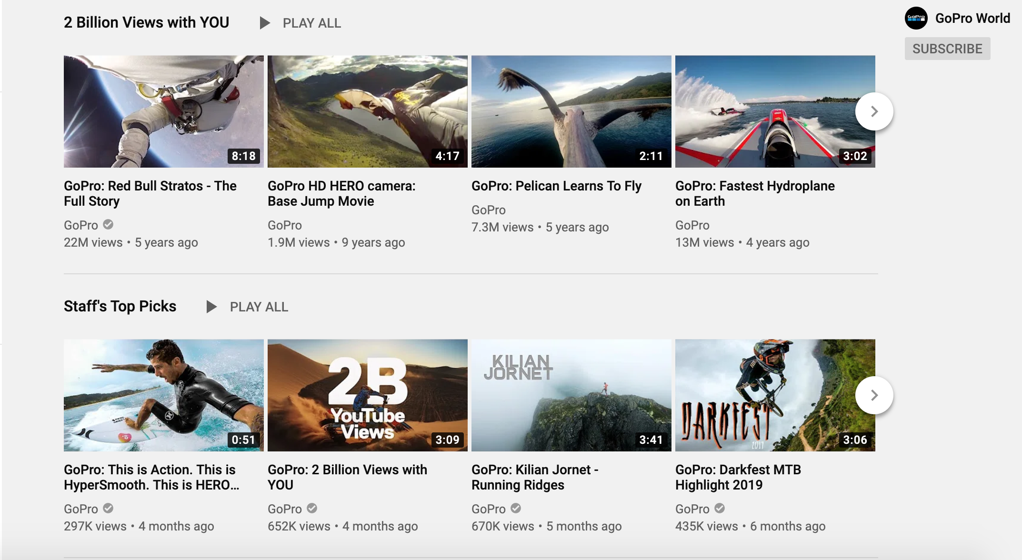1022x560 pixels.
Task: Click '1.9M views • 9 years ago' text
Action: click(336, 242)
